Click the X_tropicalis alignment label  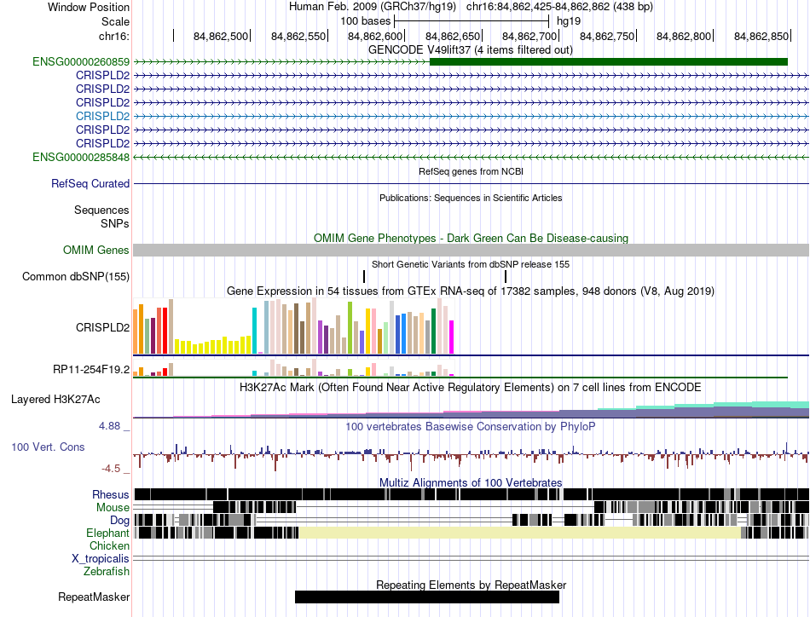pos(100,559)
